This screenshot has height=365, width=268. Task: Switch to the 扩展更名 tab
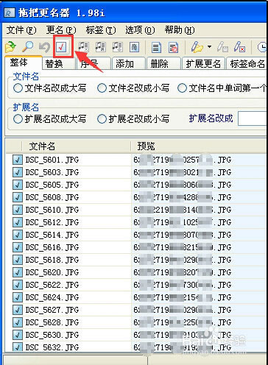tap(203, 64)
